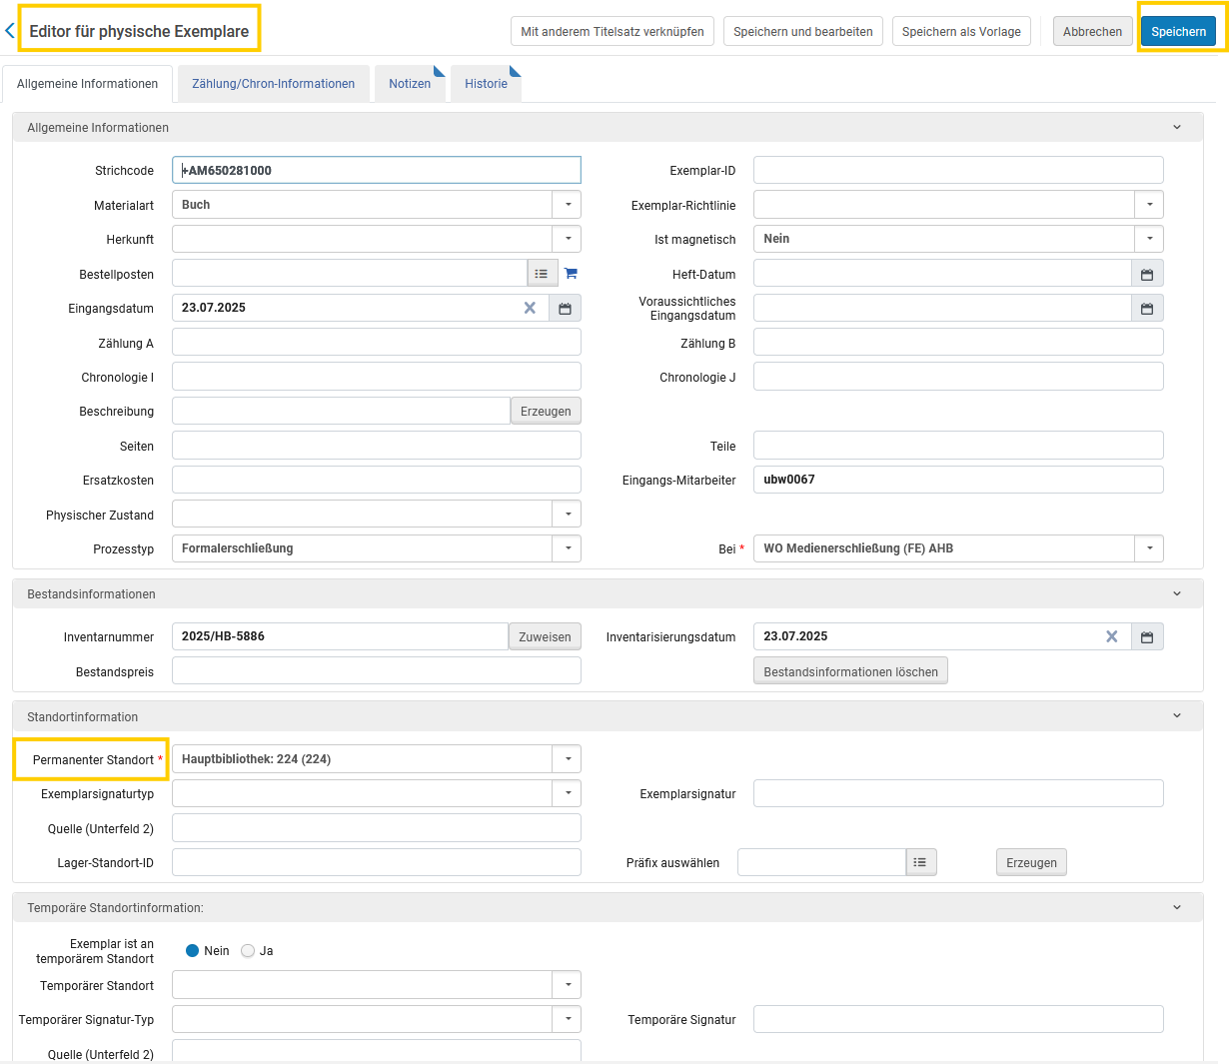This screenshot has width=1229, height=1064.
Task: Click the Abbrechen button
Action: (x=1092, y=31)
